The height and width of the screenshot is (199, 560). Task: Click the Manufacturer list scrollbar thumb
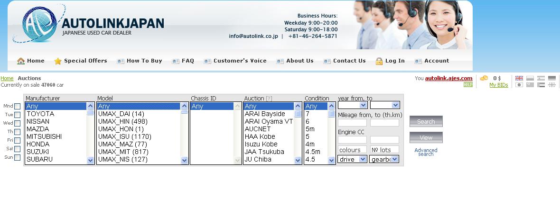tap(90, 113)
